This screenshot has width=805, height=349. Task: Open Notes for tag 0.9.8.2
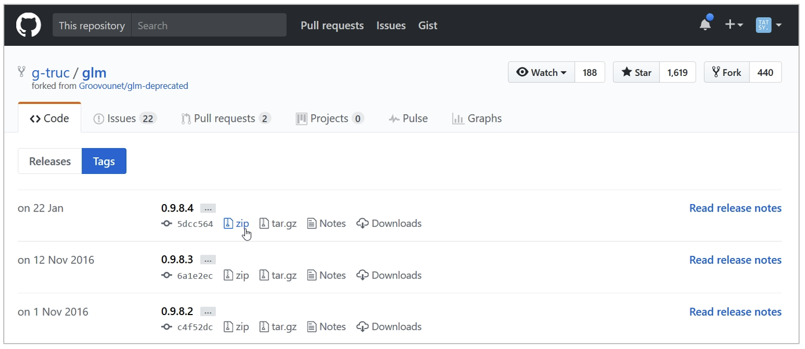[x=326, y=327]
